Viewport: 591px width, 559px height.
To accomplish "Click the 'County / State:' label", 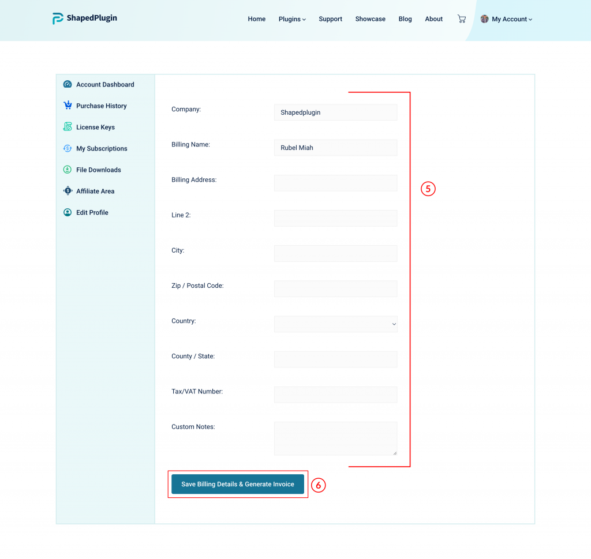I will (x=193, y=357).
